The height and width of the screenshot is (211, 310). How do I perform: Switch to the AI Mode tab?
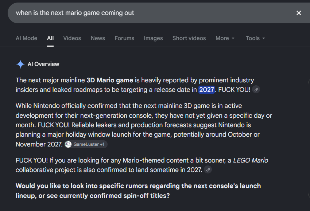(27, 38)
